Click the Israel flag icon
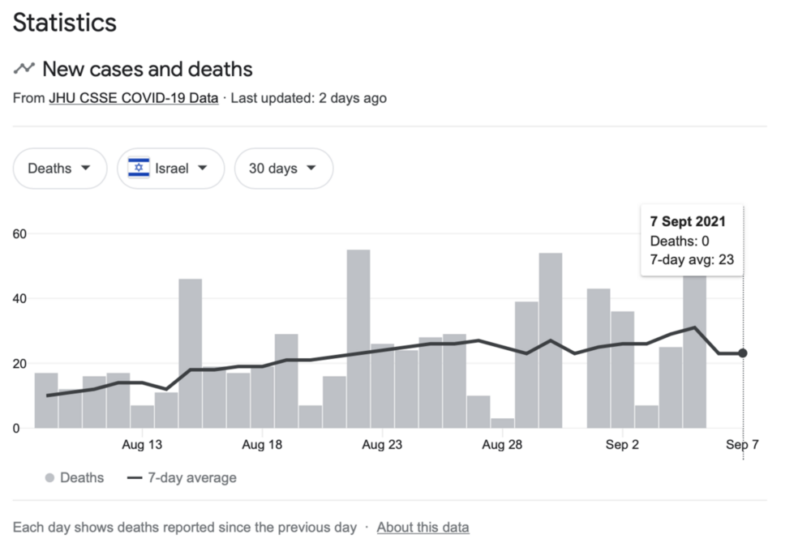Viewport: 811px width, 547px height. coord(139,169)
